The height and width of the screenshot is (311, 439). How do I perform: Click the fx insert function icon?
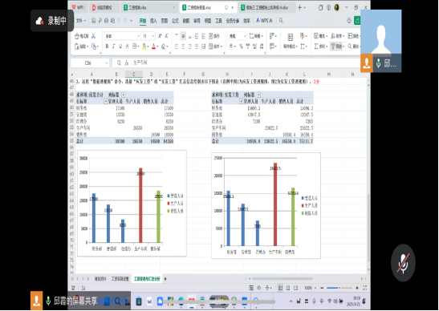click(127, 63)
